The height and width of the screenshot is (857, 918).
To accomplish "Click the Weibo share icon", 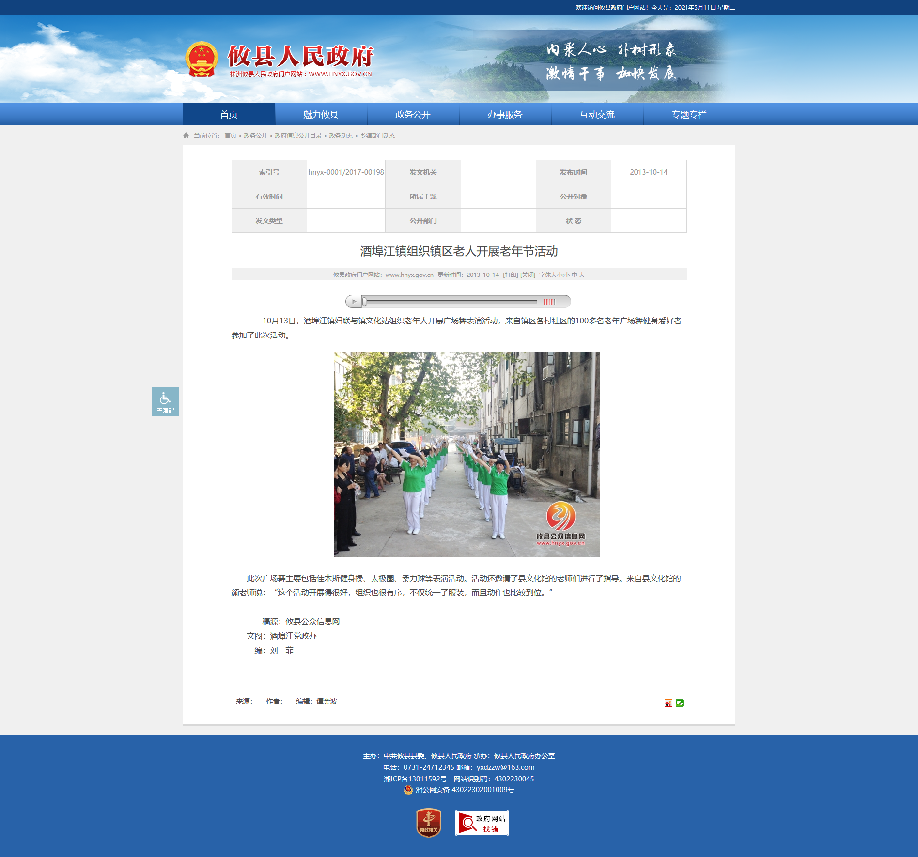I will [x=668, y=703].
